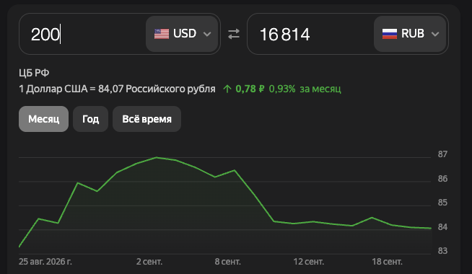472x274 pixels.
Task: Click the 25 авг. 2026 г. date label
Action: click(x=45, y=262)
